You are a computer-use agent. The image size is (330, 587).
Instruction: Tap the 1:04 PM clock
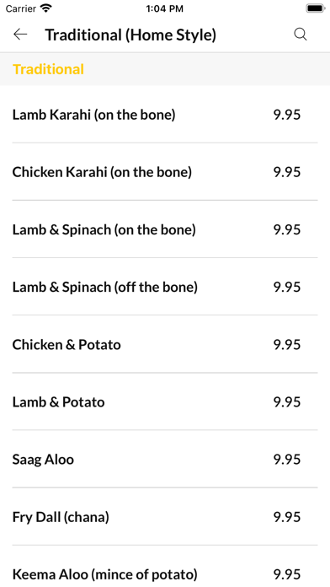tap(164, 8)
